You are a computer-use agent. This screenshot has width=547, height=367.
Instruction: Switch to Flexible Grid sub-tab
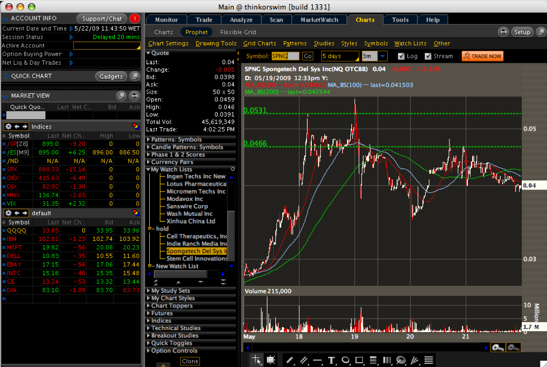pos(238,32)
